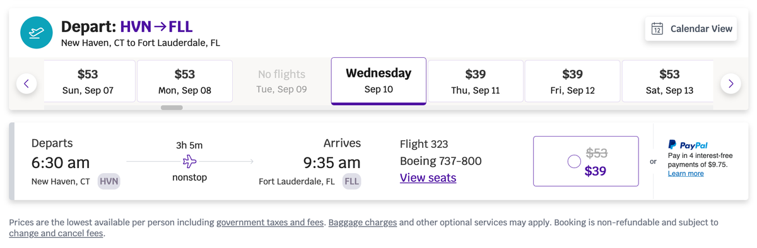
Task: Click the calendar icon in Calendar View
Action: click(x=657, y=29)
